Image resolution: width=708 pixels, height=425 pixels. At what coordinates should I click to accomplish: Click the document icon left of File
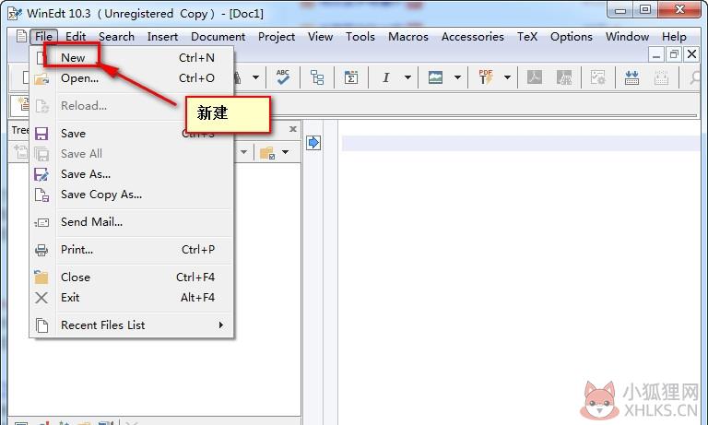tap(21, 36)
